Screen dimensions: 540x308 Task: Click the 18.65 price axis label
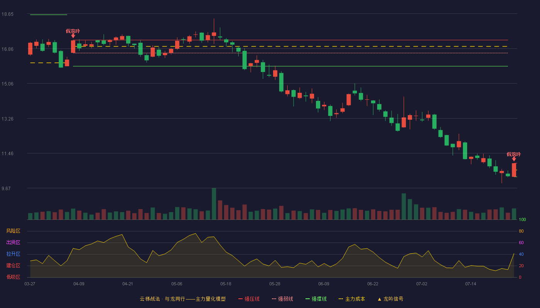pyautogui.click(x=7, y=14)
